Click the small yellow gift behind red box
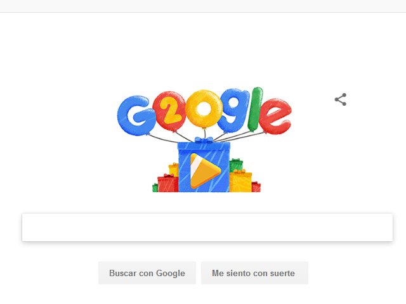 click(x=173, y=170)
